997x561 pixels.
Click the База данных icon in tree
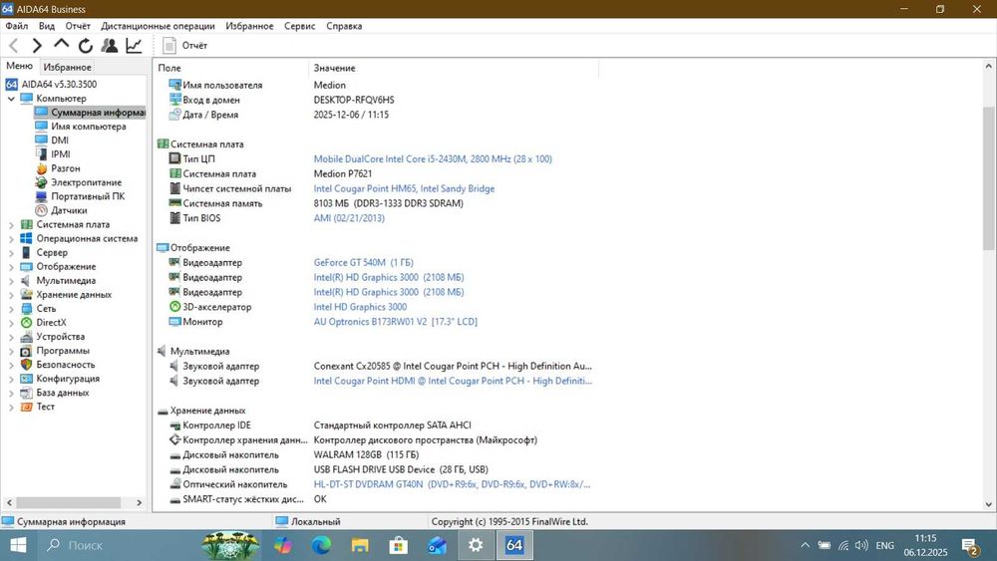click(26, 392)
